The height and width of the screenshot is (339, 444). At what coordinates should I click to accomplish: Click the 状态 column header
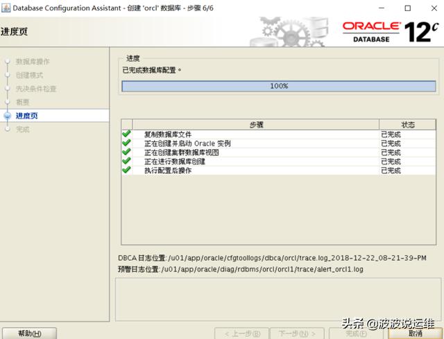pyautogui.click(x=407, y=125)
